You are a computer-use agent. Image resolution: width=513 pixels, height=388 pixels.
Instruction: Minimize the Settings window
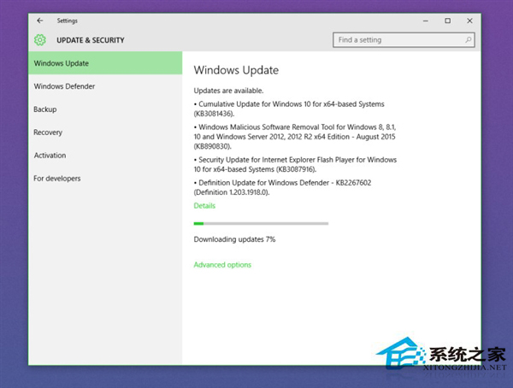point(425,21)
